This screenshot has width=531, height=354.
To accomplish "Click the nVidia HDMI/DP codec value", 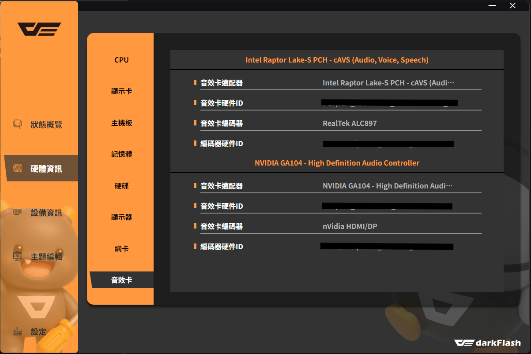I will [350, 226].
